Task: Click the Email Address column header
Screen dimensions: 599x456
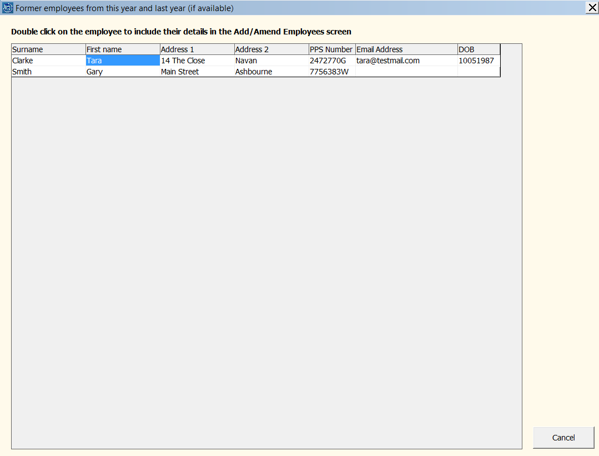Action: click(x=406, y=49)
